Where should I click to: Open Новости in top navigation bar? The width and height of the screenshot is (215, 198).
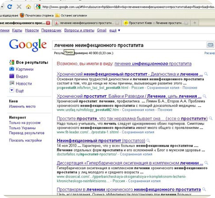click(x=32, y=30)
